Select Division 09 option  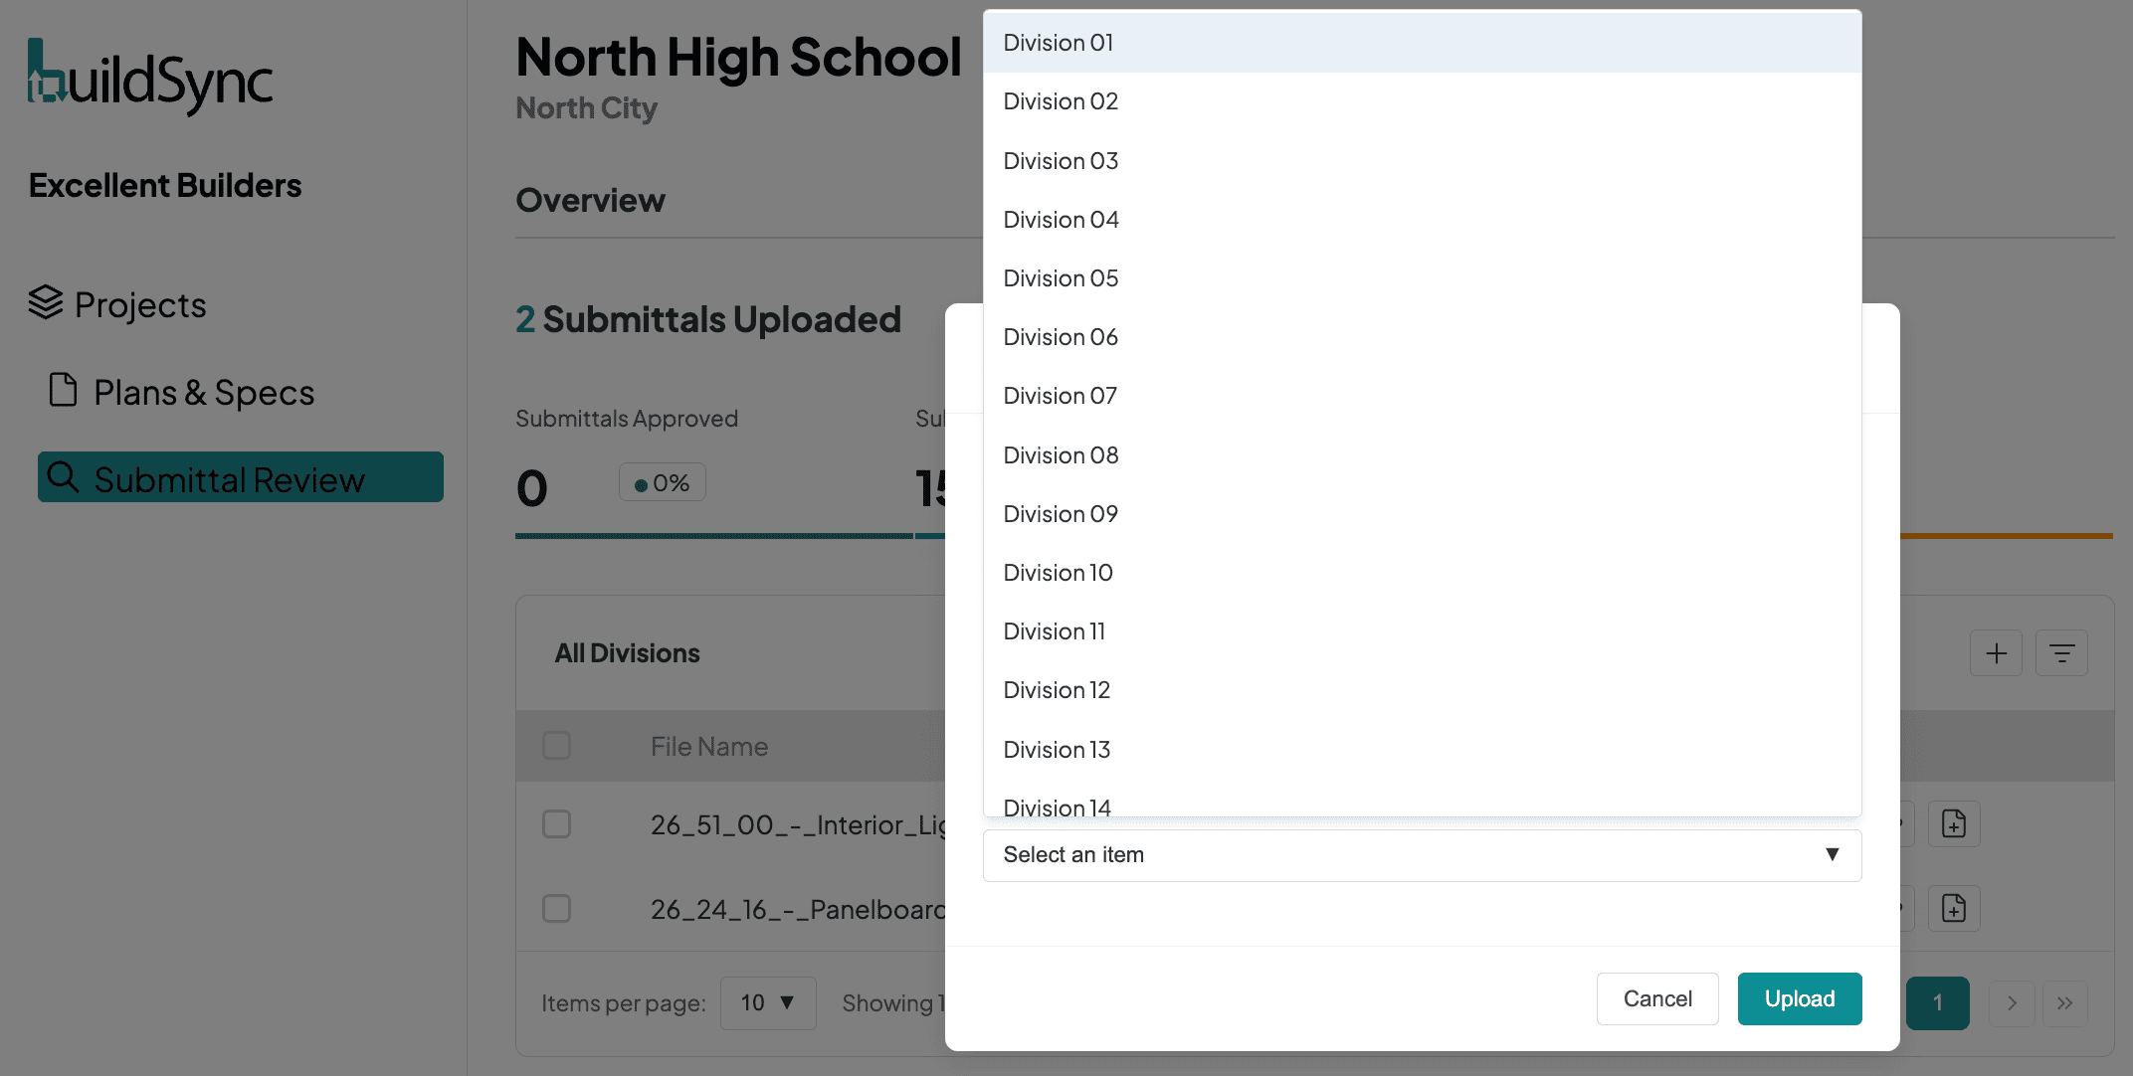coord(1061,514)
